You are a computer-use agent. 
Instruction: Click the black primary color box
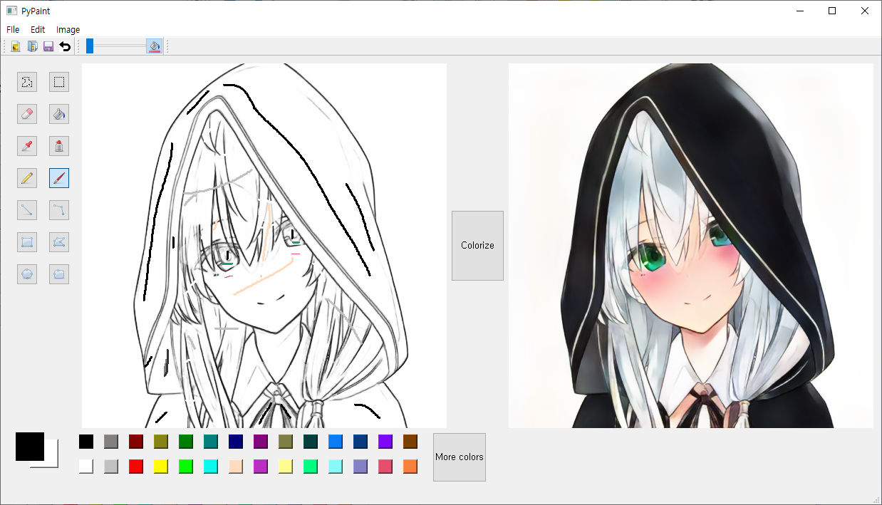point(30,447)
